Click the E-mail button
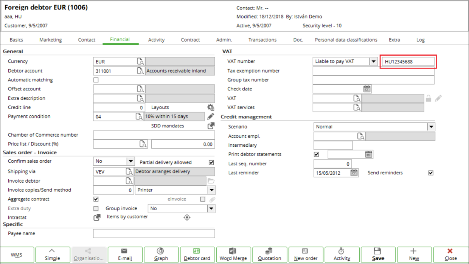The image size is (469, 264). (125, 254)
